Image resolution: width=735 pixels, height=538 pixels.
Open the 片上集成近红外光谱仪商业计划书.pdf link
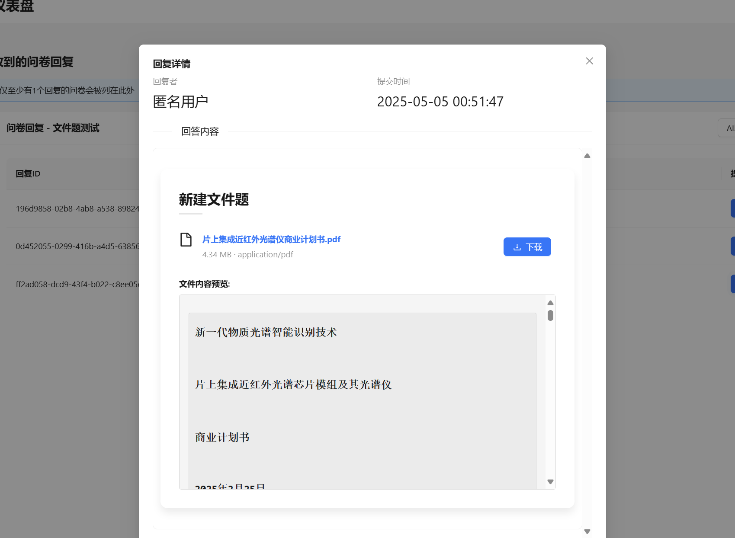[271, 239]
